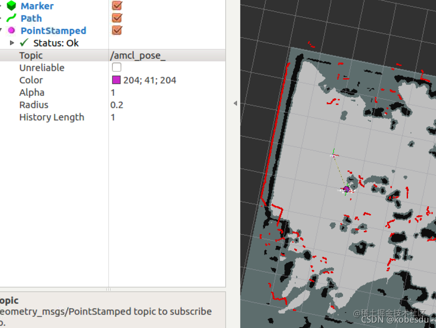
Task: Disable the Marker display checkbox
Action: (117, 5)
